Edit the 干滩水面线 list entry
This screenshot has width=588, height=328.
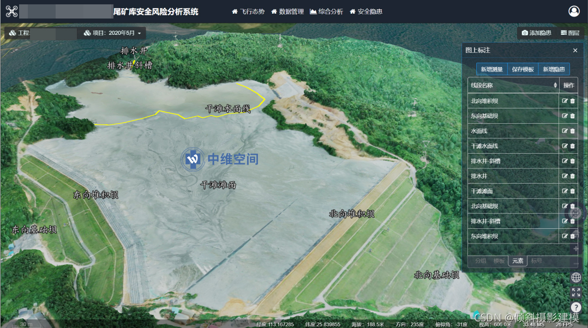(565, 145)
